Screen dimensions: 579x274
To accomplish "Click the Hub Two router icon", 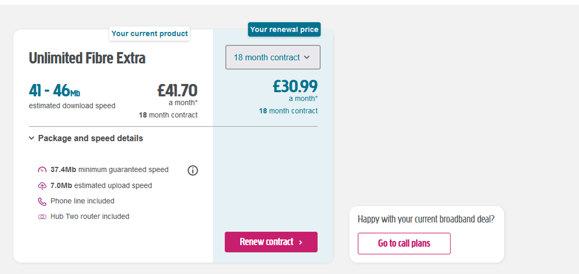I will [x=42, y=217].
